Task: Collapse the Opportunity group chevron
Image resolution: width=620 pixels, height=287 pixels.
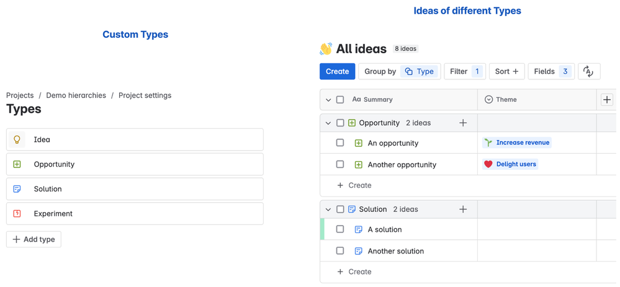Action: tap(328, 123)
